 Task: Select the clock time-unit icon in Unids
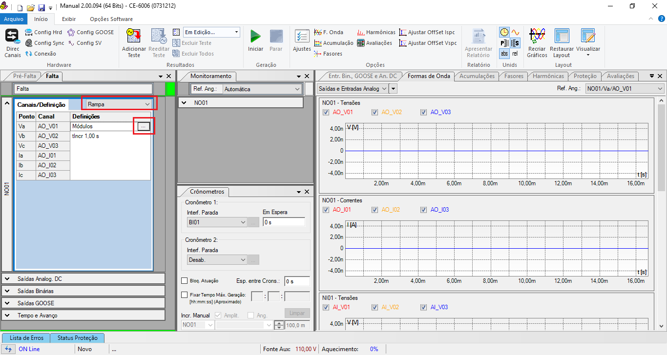pos(504,32)
